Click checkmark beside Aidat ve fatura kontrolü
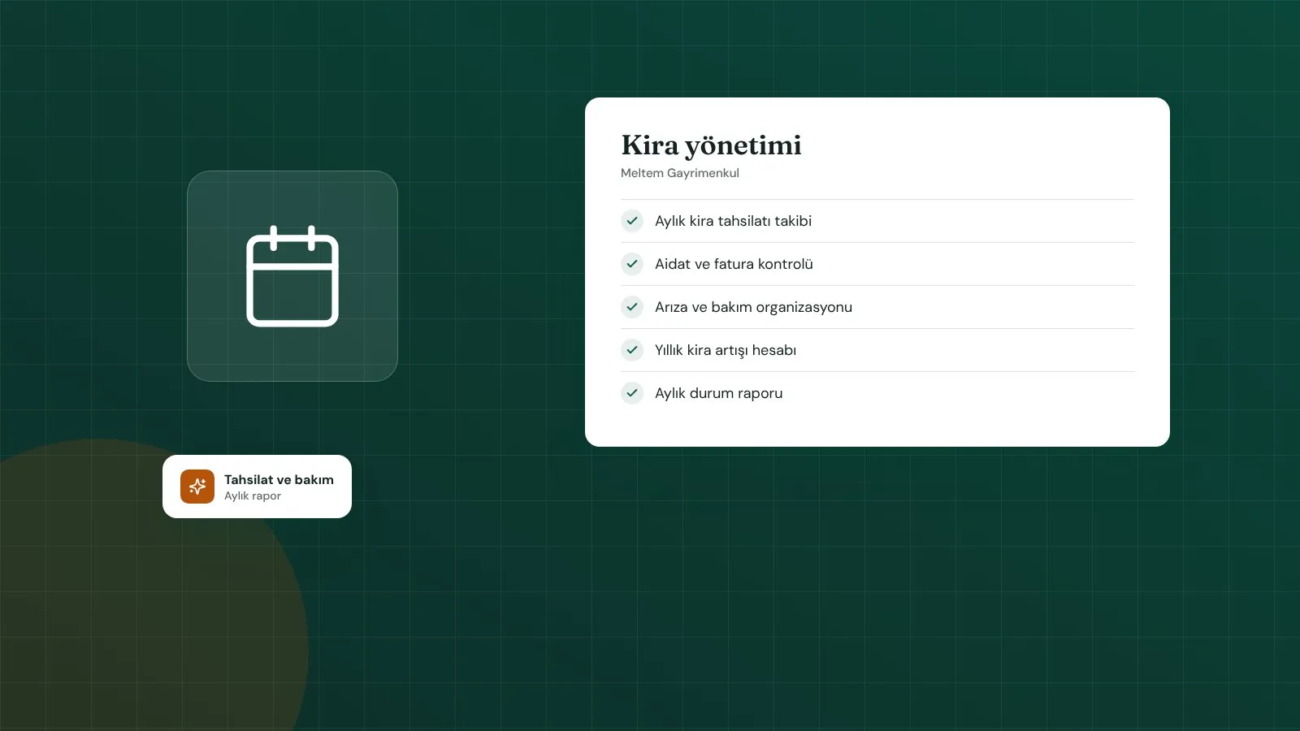 click(x=632, y=264)
